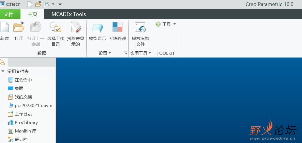302x143 pixels.
Task: Click the Open folder icon in quick access toolbar
Action: coord(38,4)
